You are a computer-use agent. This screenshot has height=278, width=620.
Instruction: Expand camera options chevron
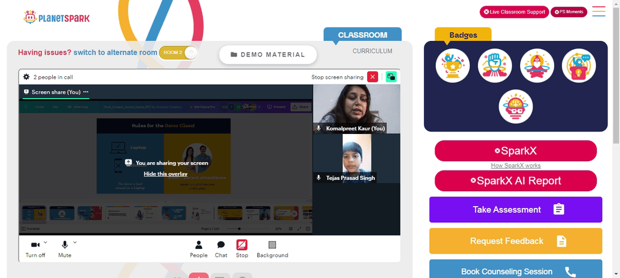[x=45, y=242]
